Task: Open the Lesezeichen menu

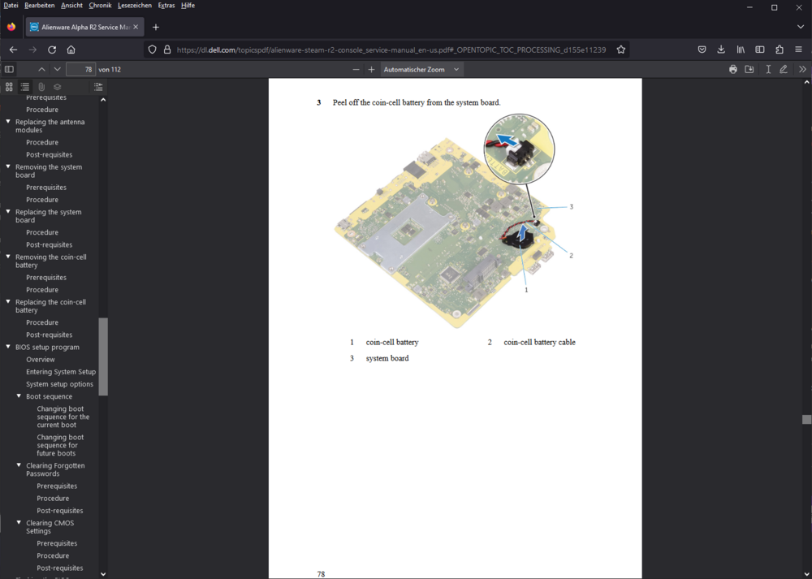Action: point(135,6)
